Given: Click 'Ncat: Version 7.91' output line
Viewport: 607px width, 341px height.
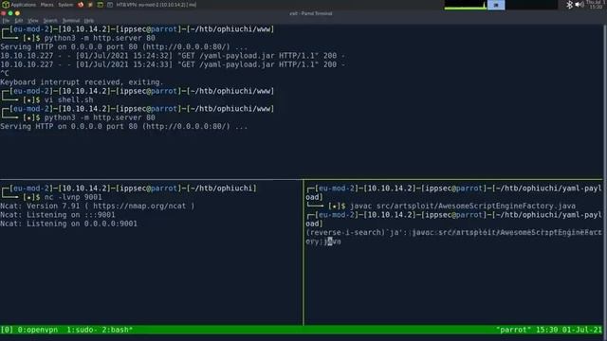Looking at the screenshot, I should pos(97,206).
